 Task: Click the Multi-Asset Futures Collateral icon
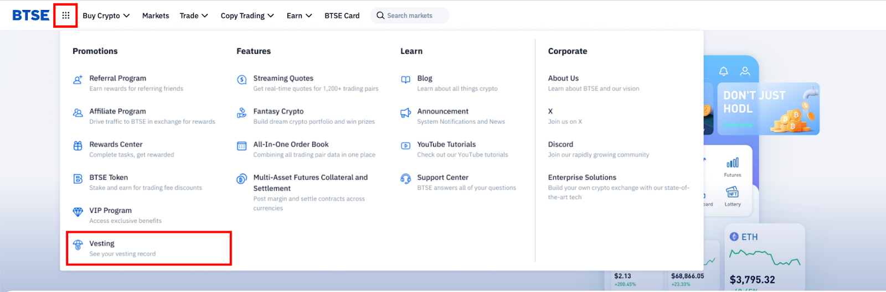pyautogui.click(x=242, y=179)
